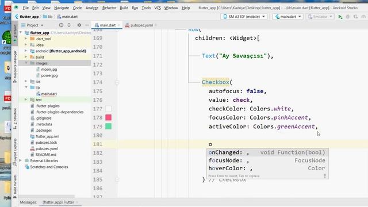Screen dimensions: 368x207
Task: Open the Structure side tool window
Action: click(x=15, y=118)
